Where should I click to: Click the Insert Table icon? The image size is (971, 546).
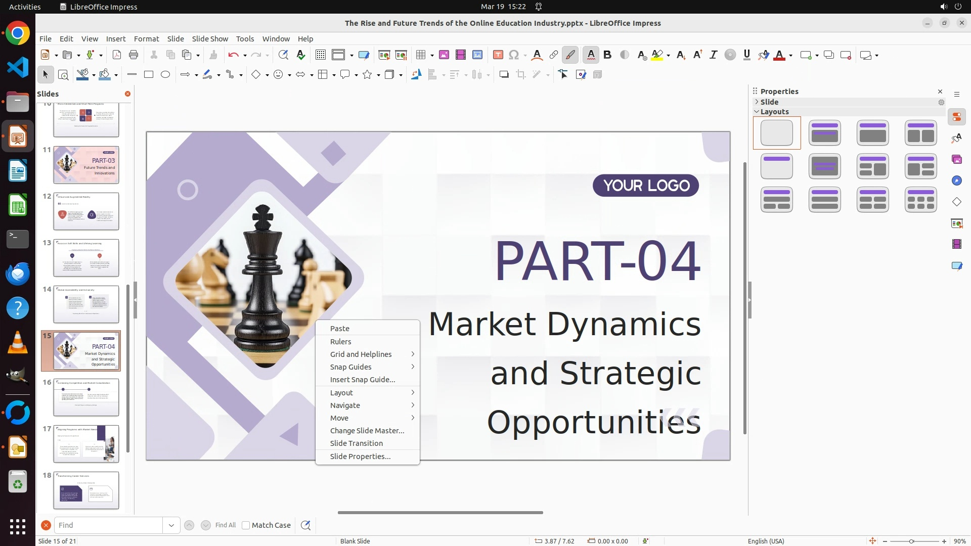pyautogui.click(x=420, y=55)
